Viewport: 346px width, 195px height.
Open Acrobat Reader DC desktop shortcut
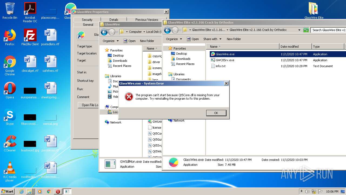pyautogui.click(x=30, y=12)
